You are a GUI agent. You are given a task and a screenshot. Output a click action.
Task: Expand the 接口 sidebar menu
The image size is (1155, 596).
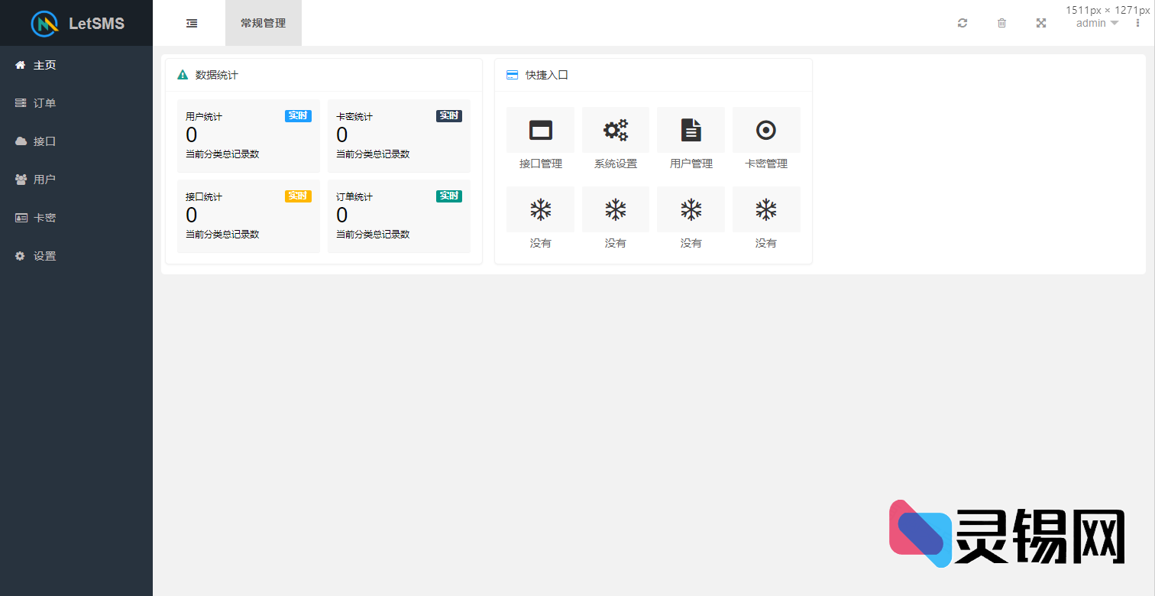pyautogui.click(x=44, y=141)
